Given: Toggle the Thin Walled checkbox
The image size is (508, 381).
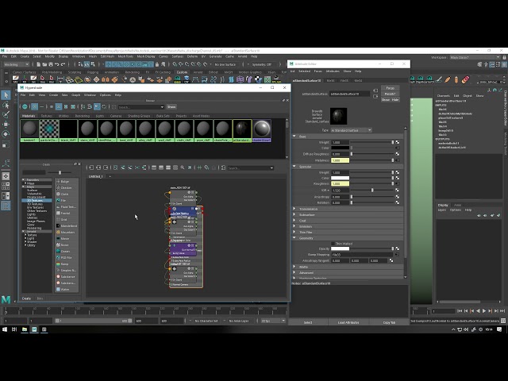Looking at the screenshot, I should pyautogui.click(x=334, y=243).
